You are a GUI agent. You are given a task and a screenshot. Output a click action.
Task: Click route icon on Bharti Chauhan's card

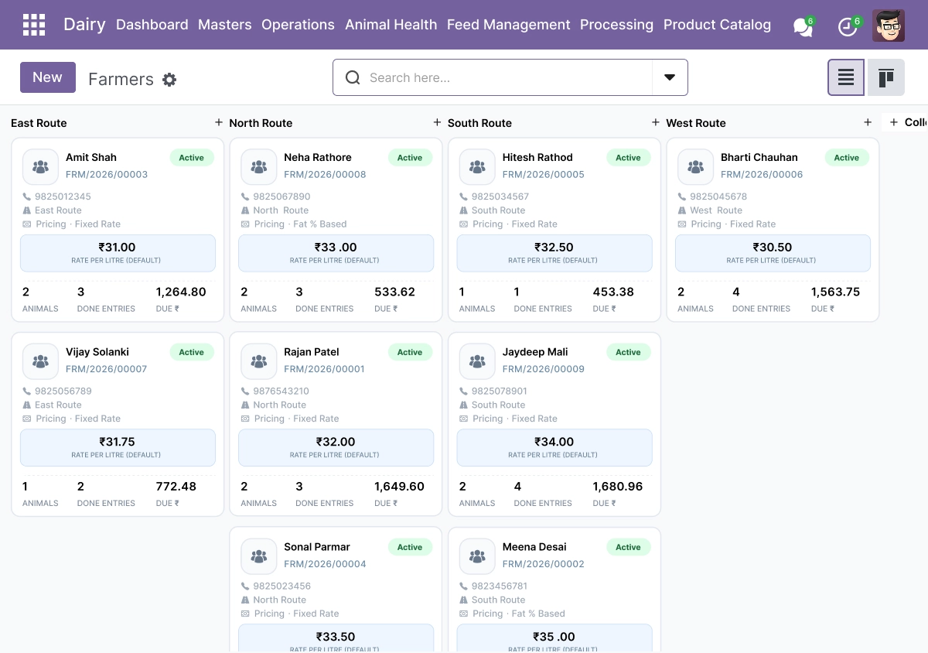pos(683,210)
